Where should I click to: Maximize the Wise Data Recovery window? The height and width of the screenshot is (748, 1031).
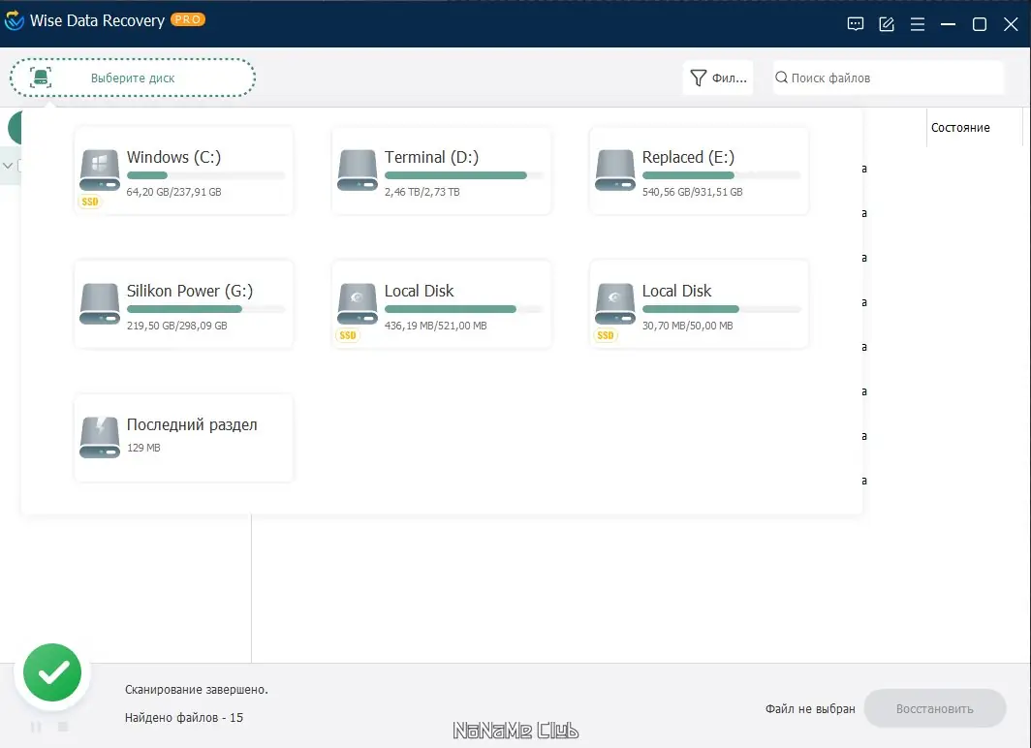click(980, 24)
